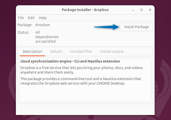171x120 pixels.
Task: Select the Description tab
Action: pyautogui.click(x=32, y=51)
